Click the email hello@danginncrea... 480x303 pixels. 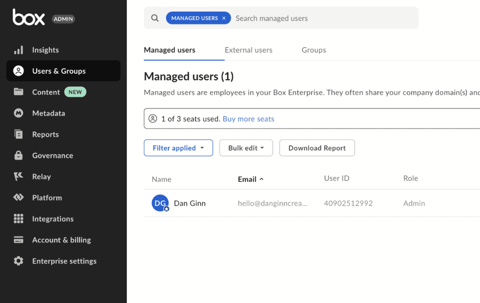pyautogui.click(x=273, y=203)
